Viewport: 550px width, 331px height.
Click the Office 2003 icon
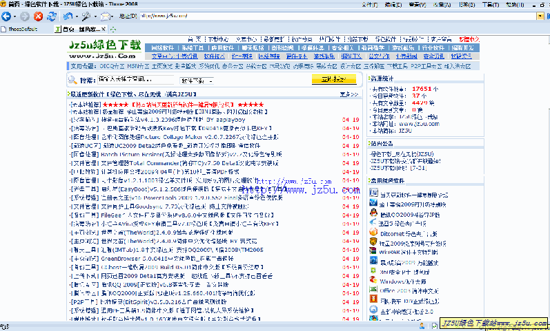point(373,290)
